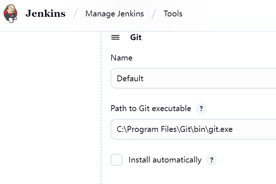The width and height of the screenshot is (276, 184).
Task: Click the Path to Git executable label
Action: click(151, 109)
